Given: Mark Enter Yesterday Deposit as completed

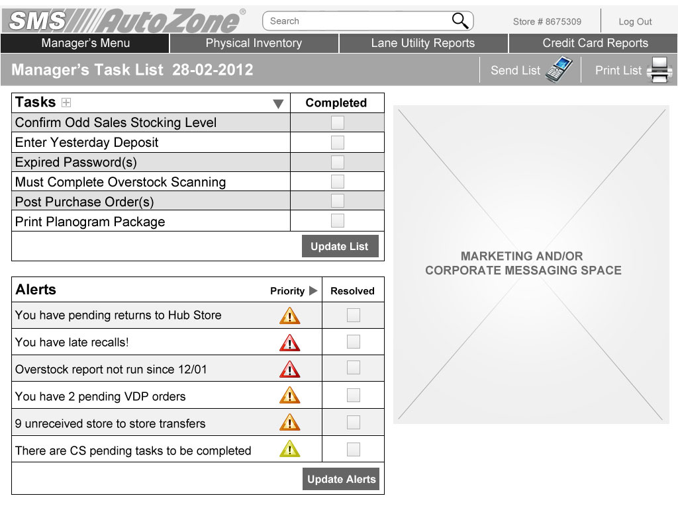Looking at the screenshot, I should point(338,142).
